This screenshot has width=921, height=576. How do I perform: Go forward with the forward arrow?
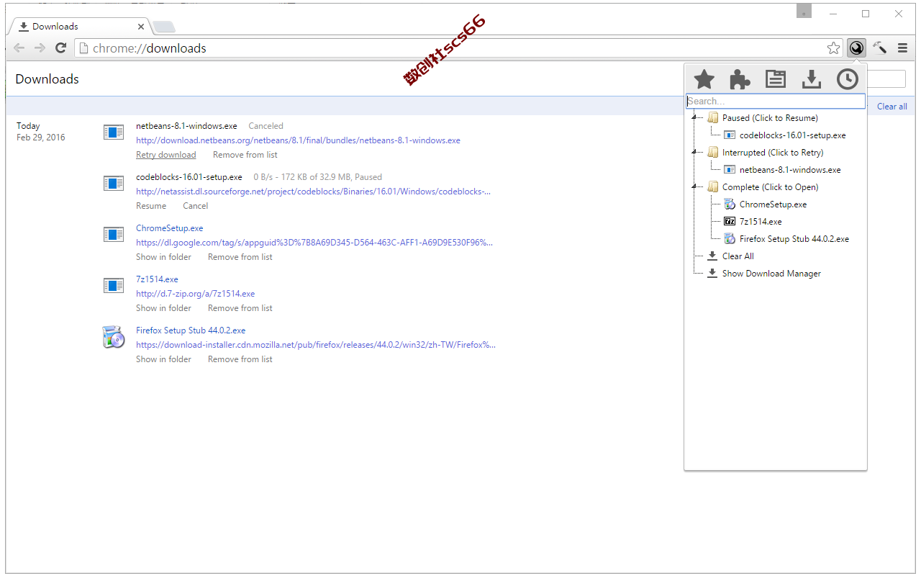(40, 48)
